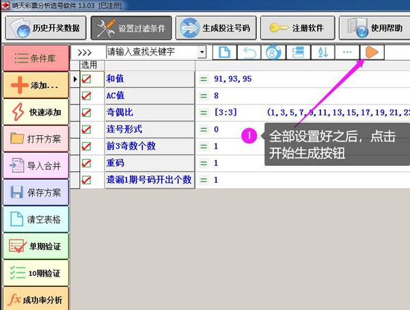Toggle the 奇偶比 row checkbox
This screenshot has width=410, height=310.
pyautogui.click(x=86, y=113)
